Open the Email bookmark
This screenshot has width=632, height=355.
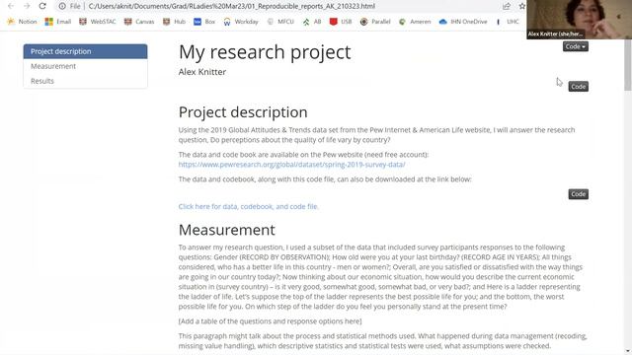click(58, 22)
